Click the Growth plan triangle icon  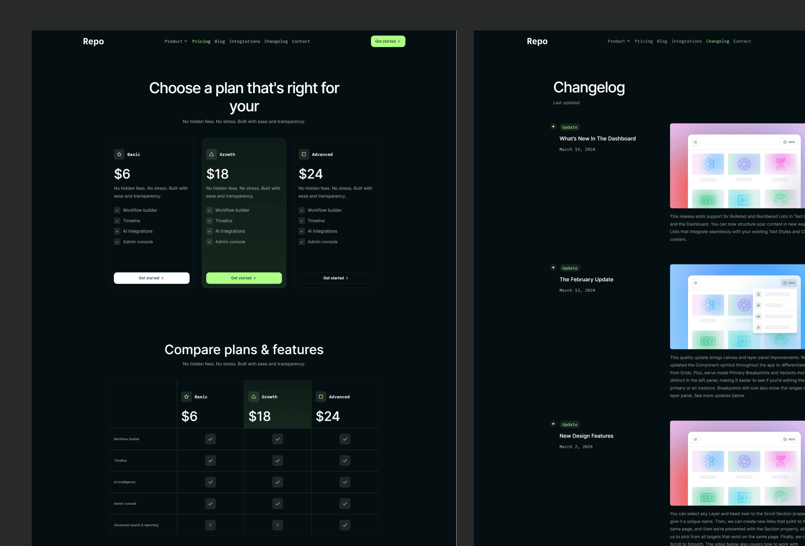tap(212, 154)
